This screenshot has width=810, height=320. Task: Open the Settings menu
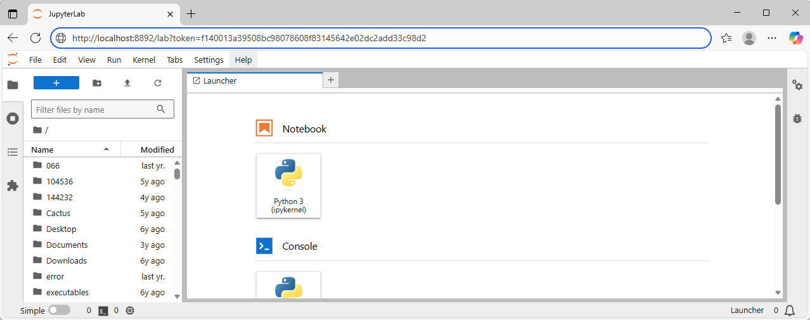(x=209, y=60)
